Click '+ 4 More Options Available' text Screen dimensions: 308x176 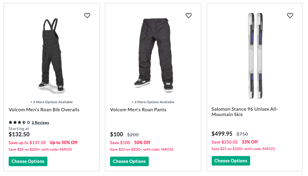(x=52, y=102)
